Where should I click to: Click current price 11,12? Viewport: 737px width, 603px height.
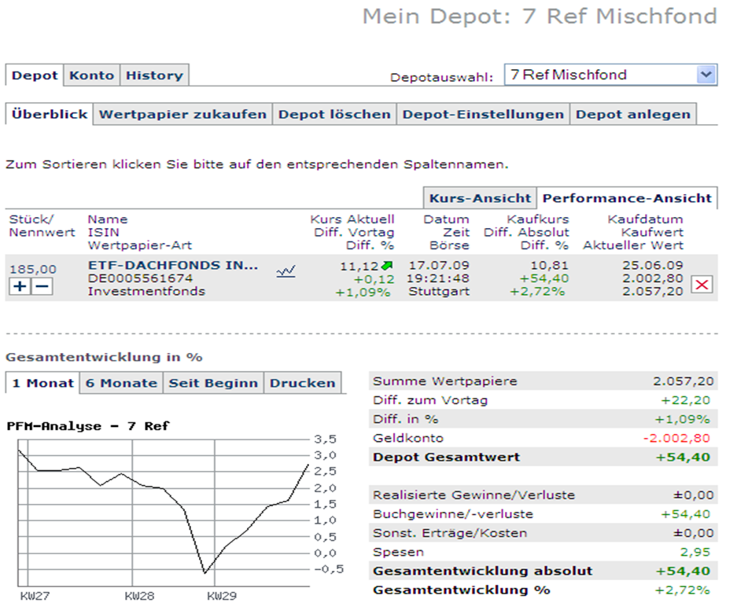pyautogui.click(x=359, y=267)
